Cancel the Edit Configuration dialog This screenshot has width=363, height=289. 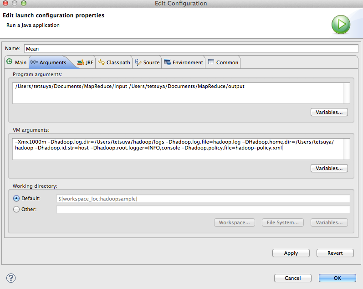(292, 278)
